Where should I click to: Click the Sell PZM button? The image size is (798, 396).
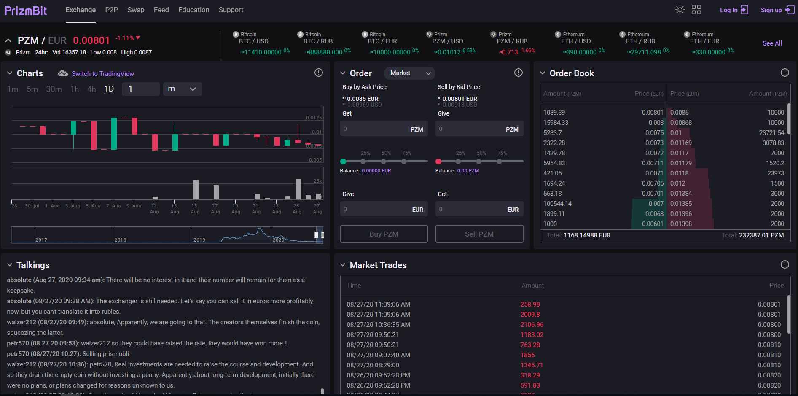479,234
